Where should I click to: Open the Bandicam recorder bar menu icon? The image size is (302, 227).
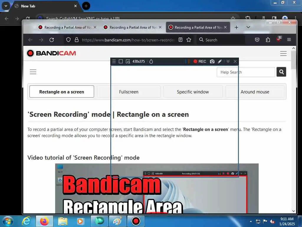(114, 61)
